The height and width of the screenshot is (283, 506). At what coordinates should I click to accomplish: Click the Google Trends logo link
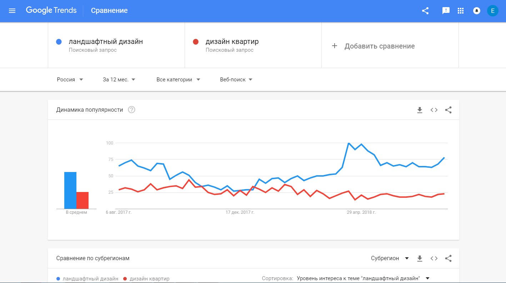51,10
